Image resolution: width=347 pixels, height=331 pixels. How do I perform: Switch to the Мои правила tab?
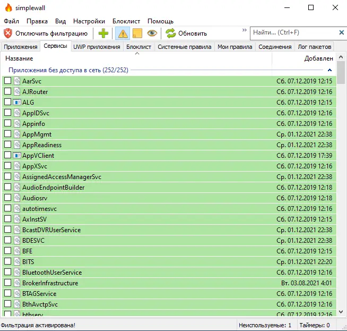[x=235, y=47]
